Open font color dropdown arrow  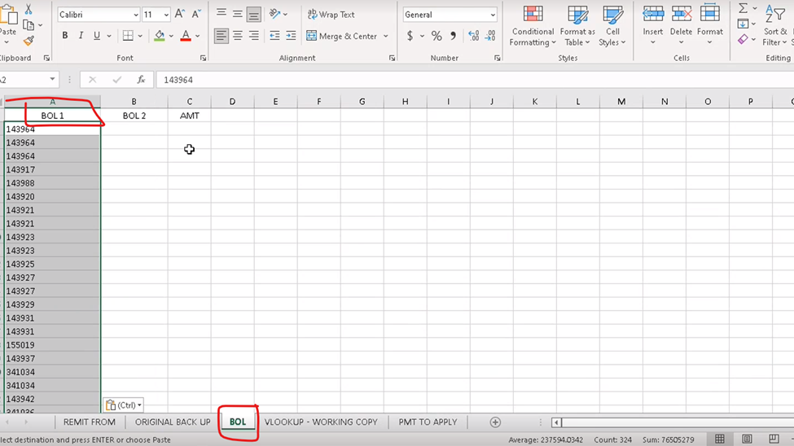pyautogui.click(x=198, y=36)
